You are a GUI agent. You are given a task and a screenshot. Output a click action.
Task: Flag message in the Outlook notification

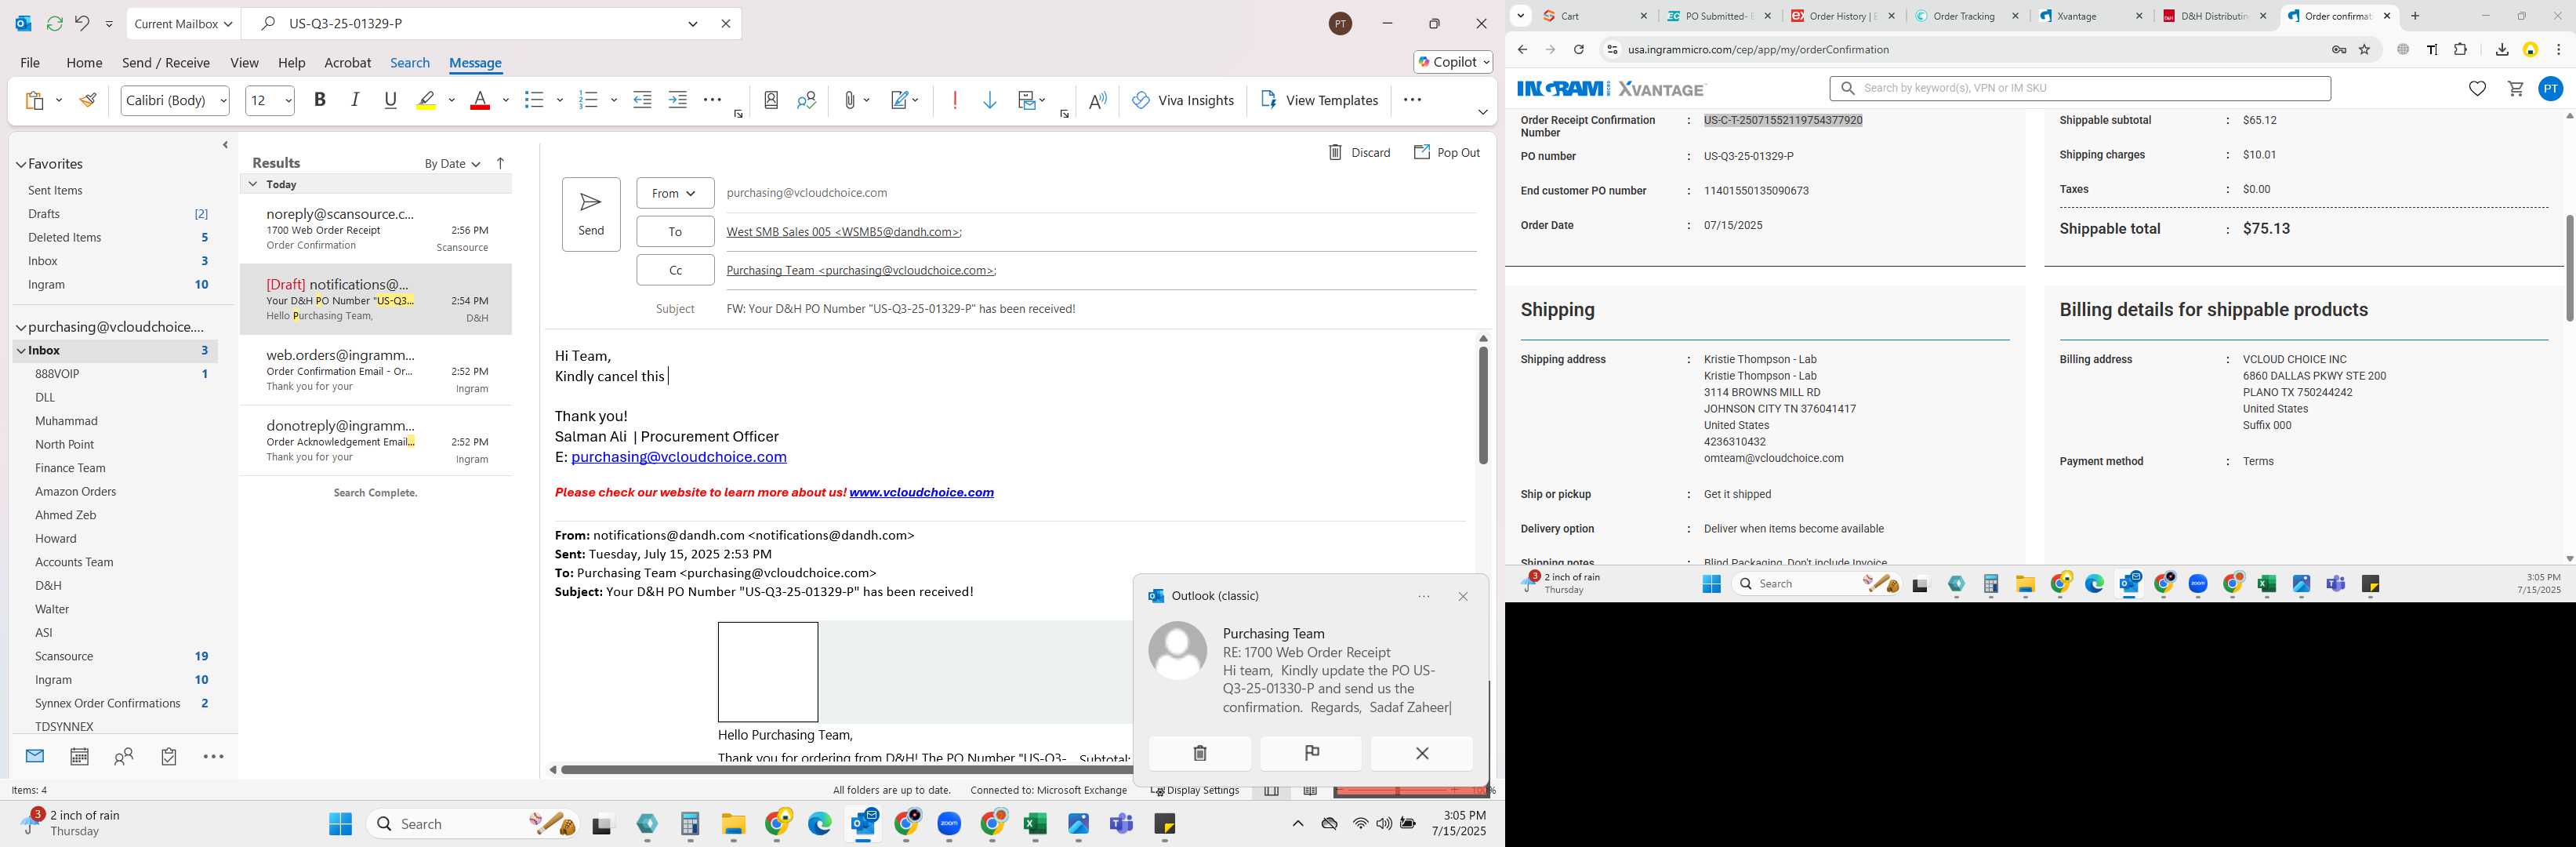click(x=1311, y=753)
